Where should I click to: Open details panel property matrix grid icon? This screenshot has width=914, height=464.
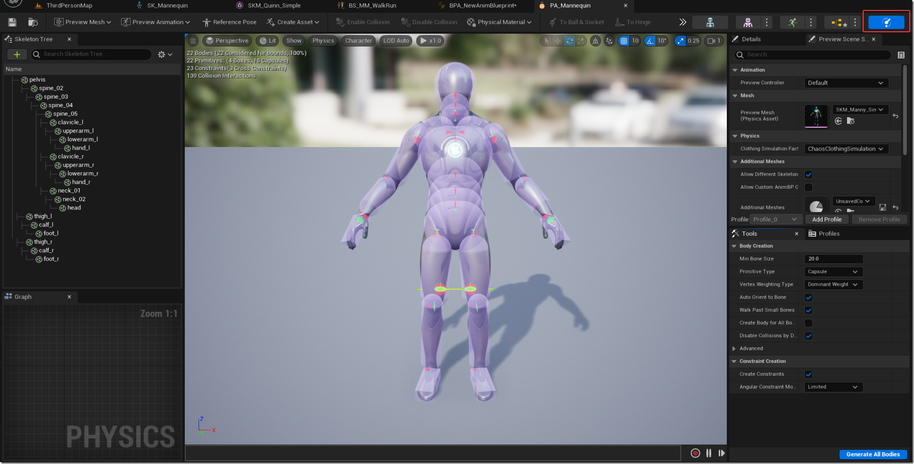[901, 55]
